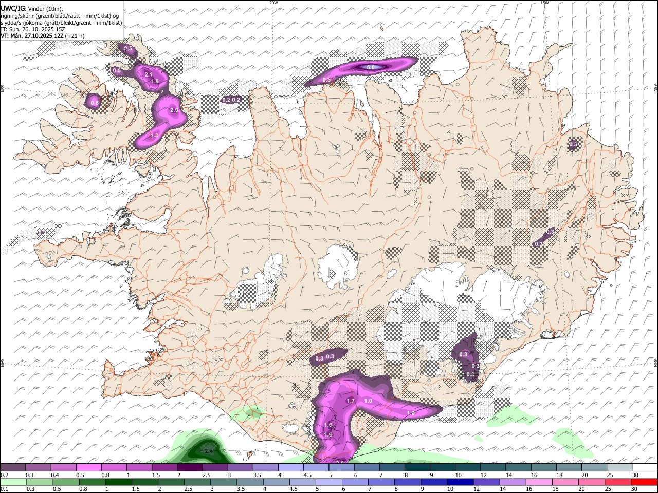Click the 'IT: Sun. 26. 10. 2025 15Z' line
The width and height of the screenshot is (658, 493).
[32, 29]
